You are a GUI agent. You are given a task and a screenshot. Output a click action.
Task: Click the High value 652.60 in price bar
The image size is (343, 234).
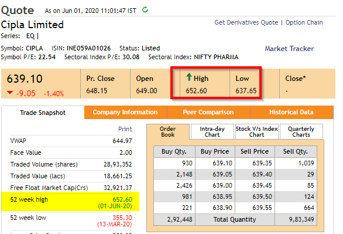tap(196, 91)
